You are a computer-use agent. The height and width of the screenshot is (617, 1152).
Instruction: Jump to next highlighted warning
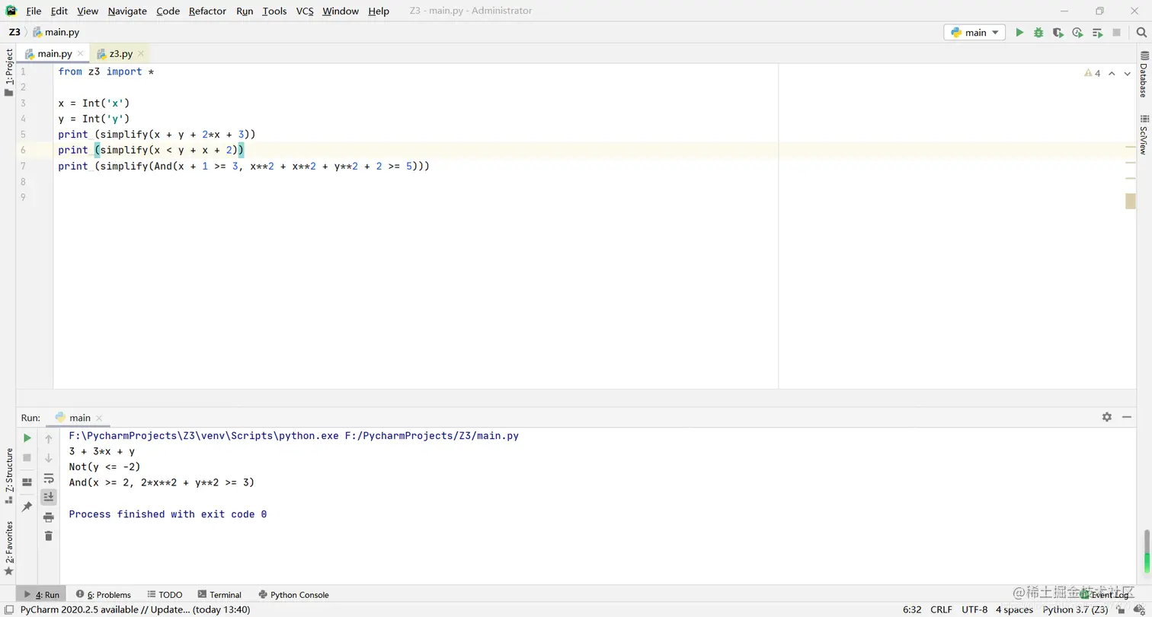click(x=1128, y=74)
